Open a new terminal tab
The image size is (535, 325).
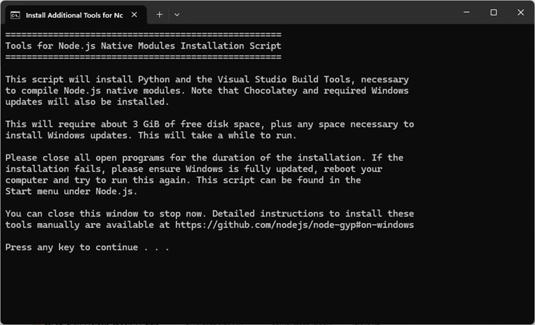click(160, 14)
